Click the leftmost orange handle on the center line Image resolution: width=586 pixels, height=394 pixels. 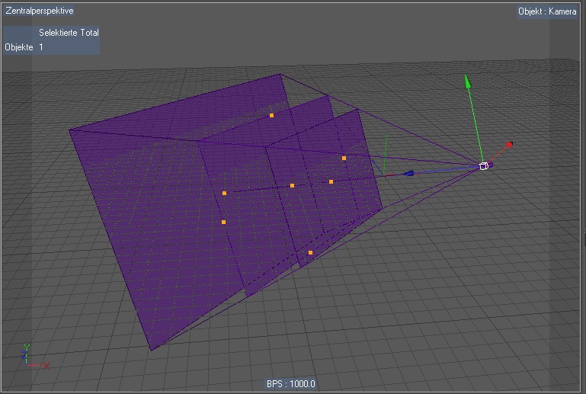click(224, 194)
